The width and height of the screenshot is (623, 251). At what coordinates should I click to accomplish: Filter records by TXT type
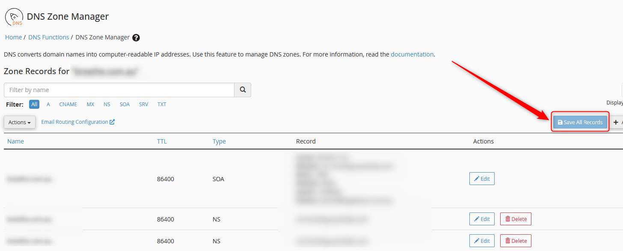tap(162, 105)
